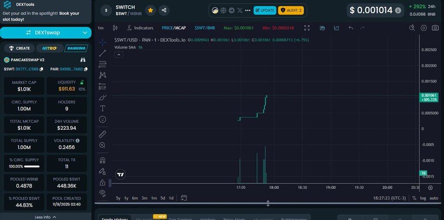
Task: Select the trend line drawing tool
Action: pos(102,53)
